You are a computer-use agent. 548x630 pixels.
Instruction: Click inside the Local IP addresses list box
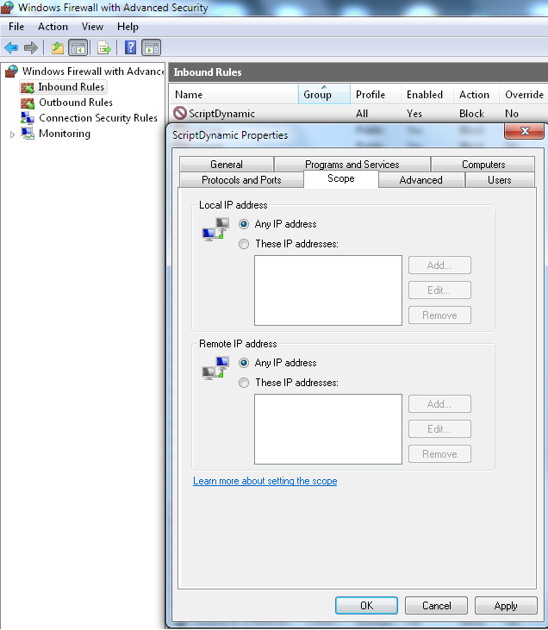click(327, 290)
